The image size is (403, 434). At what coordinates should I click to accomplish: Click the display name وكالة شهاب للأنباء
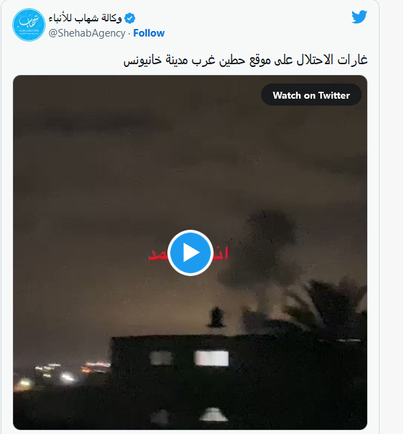[x=85, y=18]
